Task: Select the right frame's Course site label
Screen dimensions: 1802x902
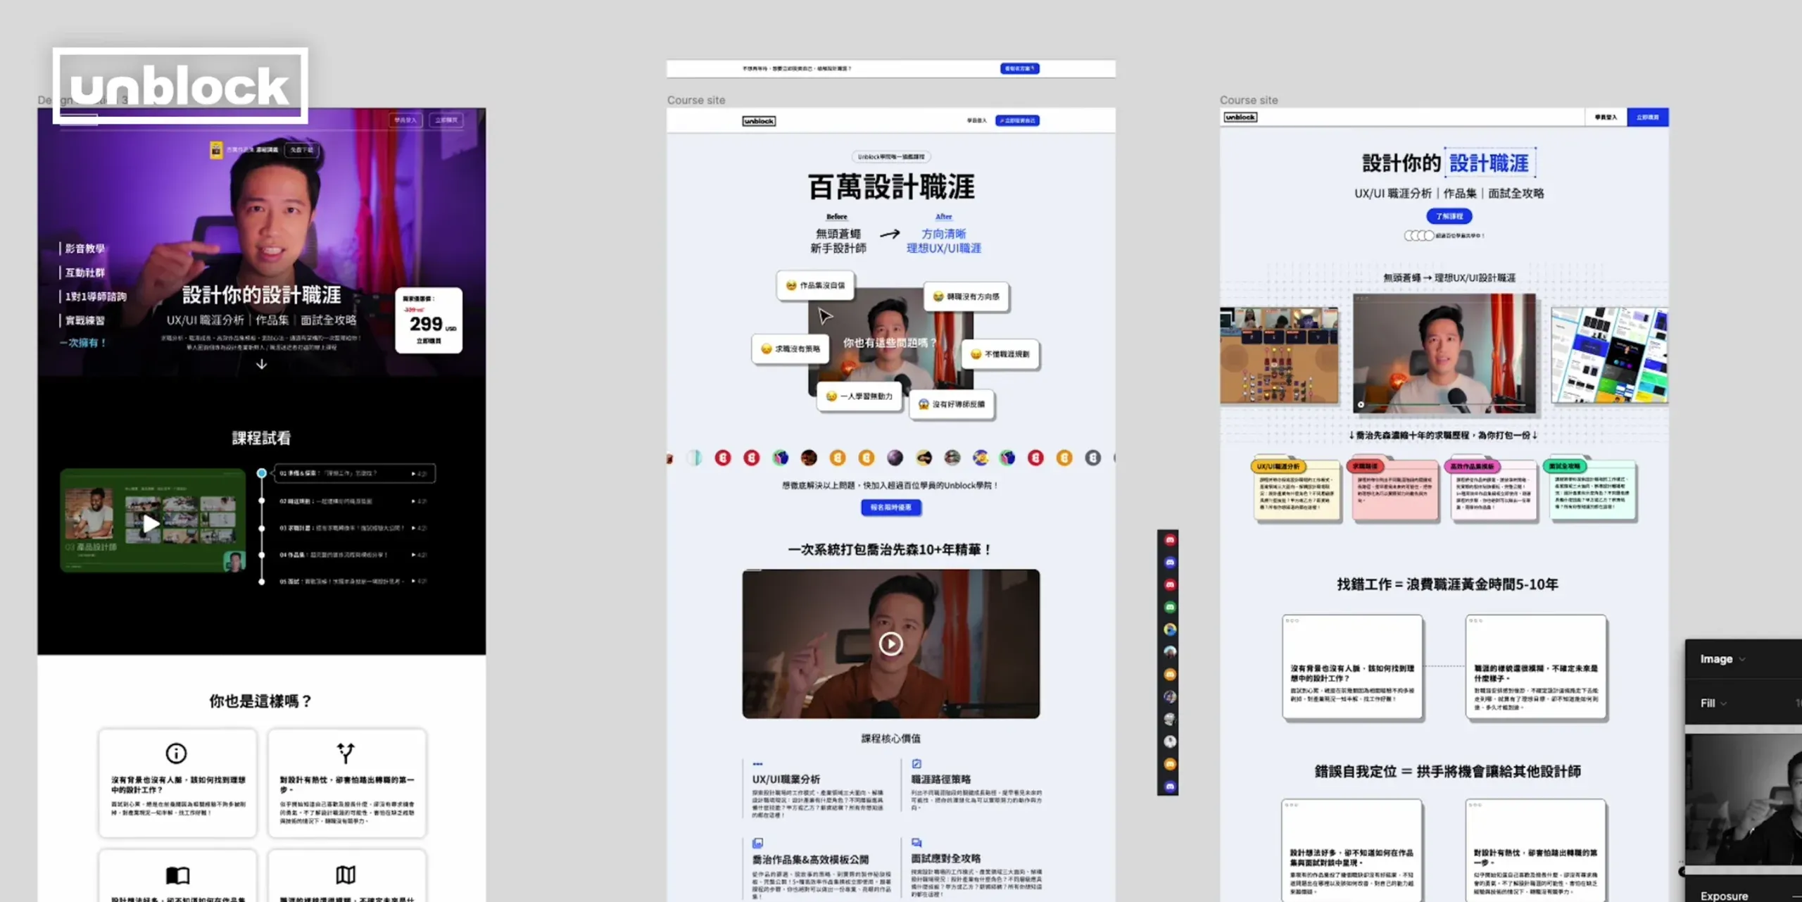Action: (x=1249, y=100)
